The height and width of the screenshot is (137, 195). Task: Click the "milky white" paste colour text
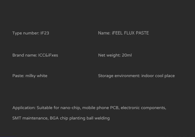(x=36, y=76)
